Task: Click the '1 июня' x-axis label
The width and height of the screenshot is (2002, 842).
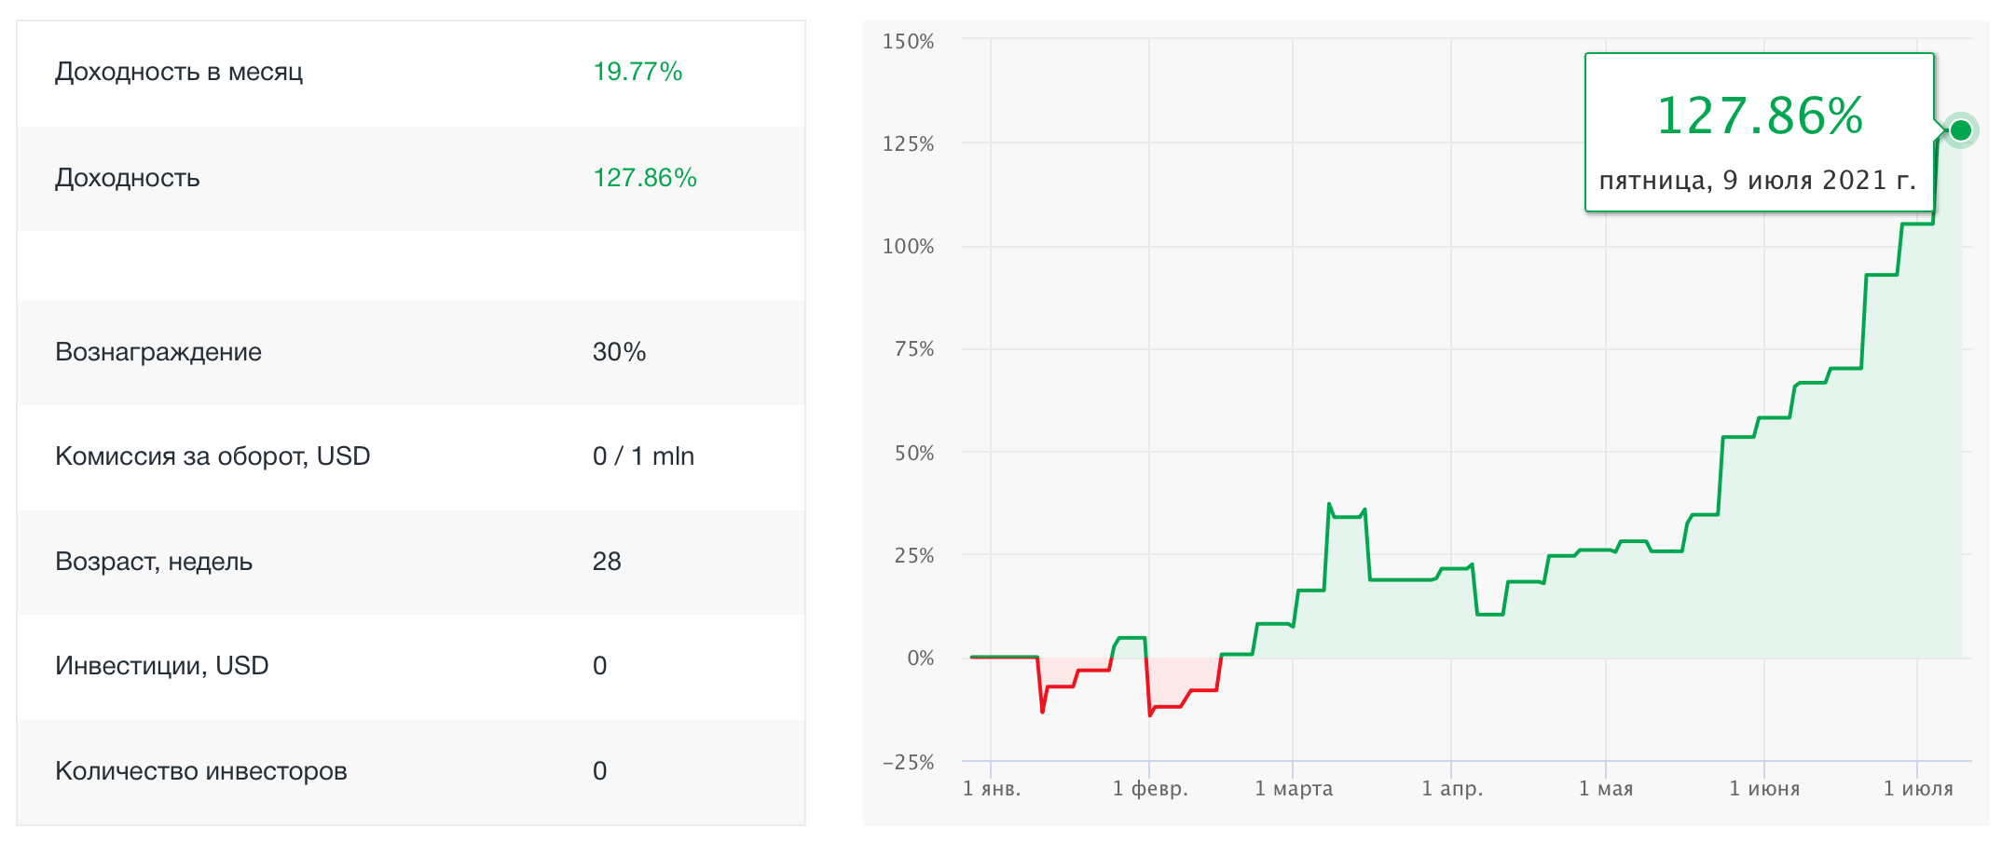Action: (1764, 789)
